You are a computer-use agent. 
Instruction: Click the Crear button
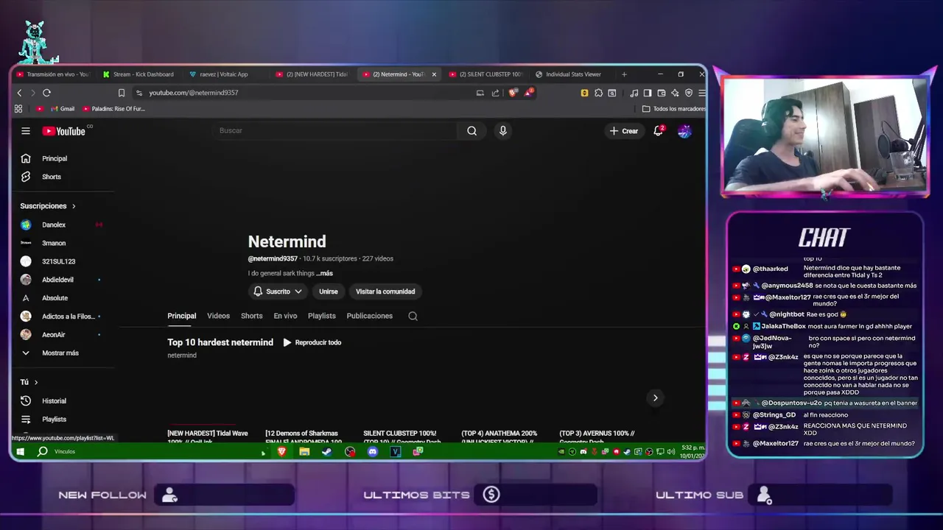point(623,131)
